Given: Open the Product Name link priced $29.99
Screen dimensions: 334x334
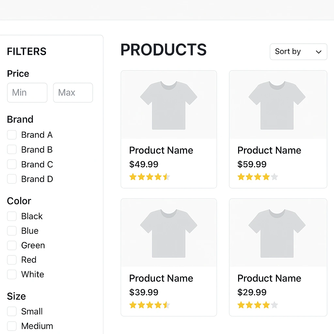Looking at the screenshot, I should click(269, 279).
